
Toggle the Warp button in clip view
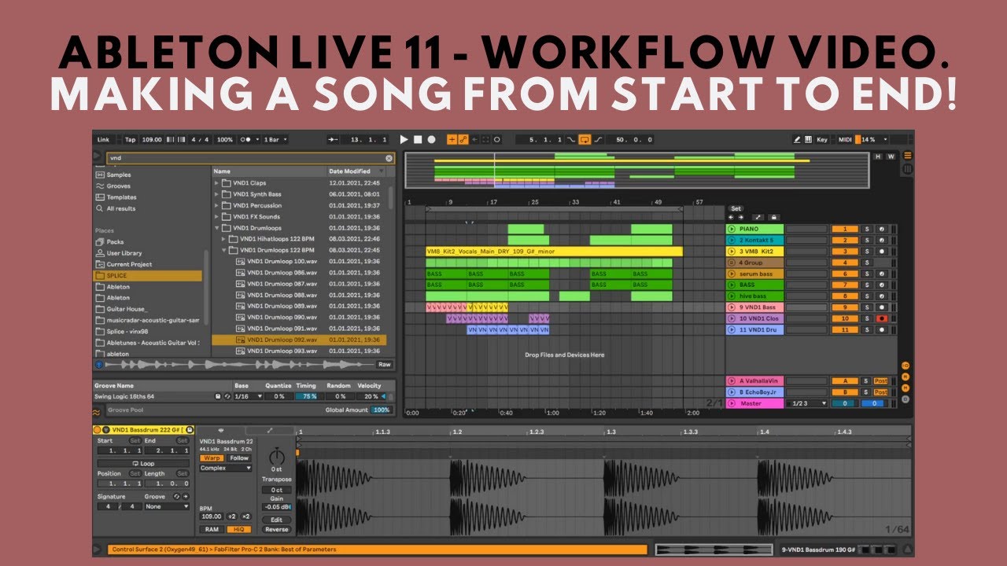pyautogui.click(x=212, y=458)
